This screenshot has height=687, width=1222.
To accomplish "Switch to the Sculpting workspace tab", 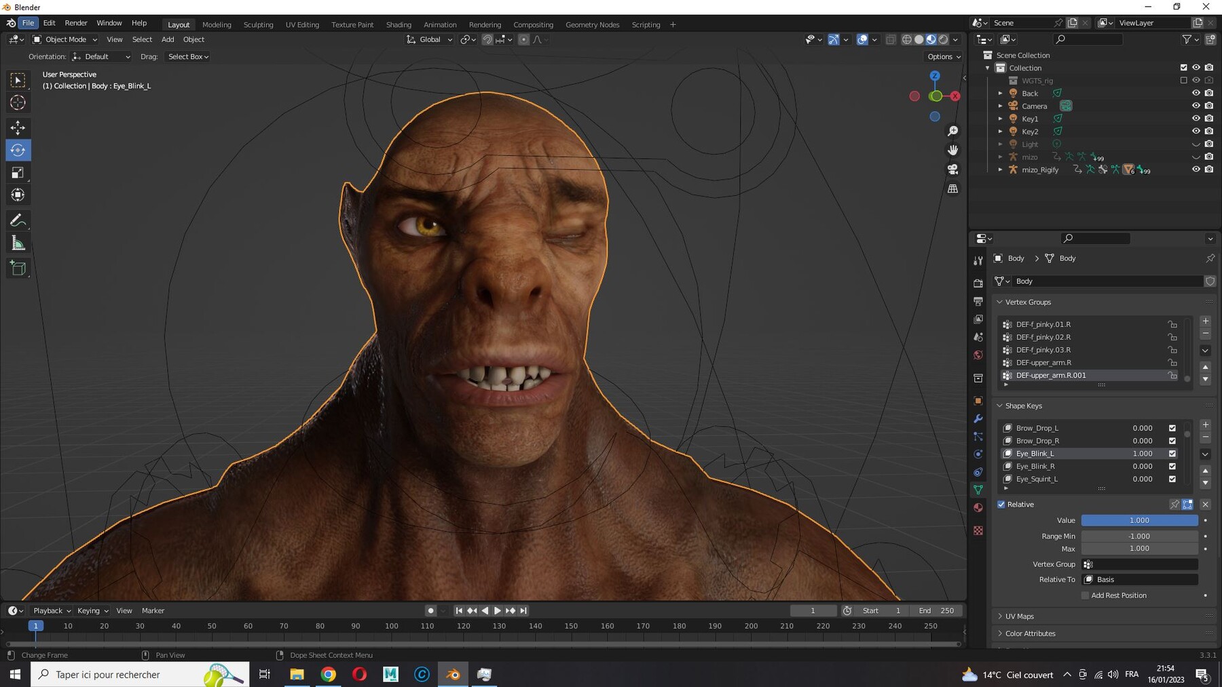I will pyautogui.click(x=258, y=24).
